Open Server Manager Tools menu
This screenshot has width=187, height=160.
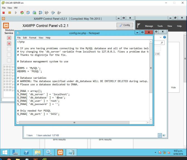click(x=160, y=26)
